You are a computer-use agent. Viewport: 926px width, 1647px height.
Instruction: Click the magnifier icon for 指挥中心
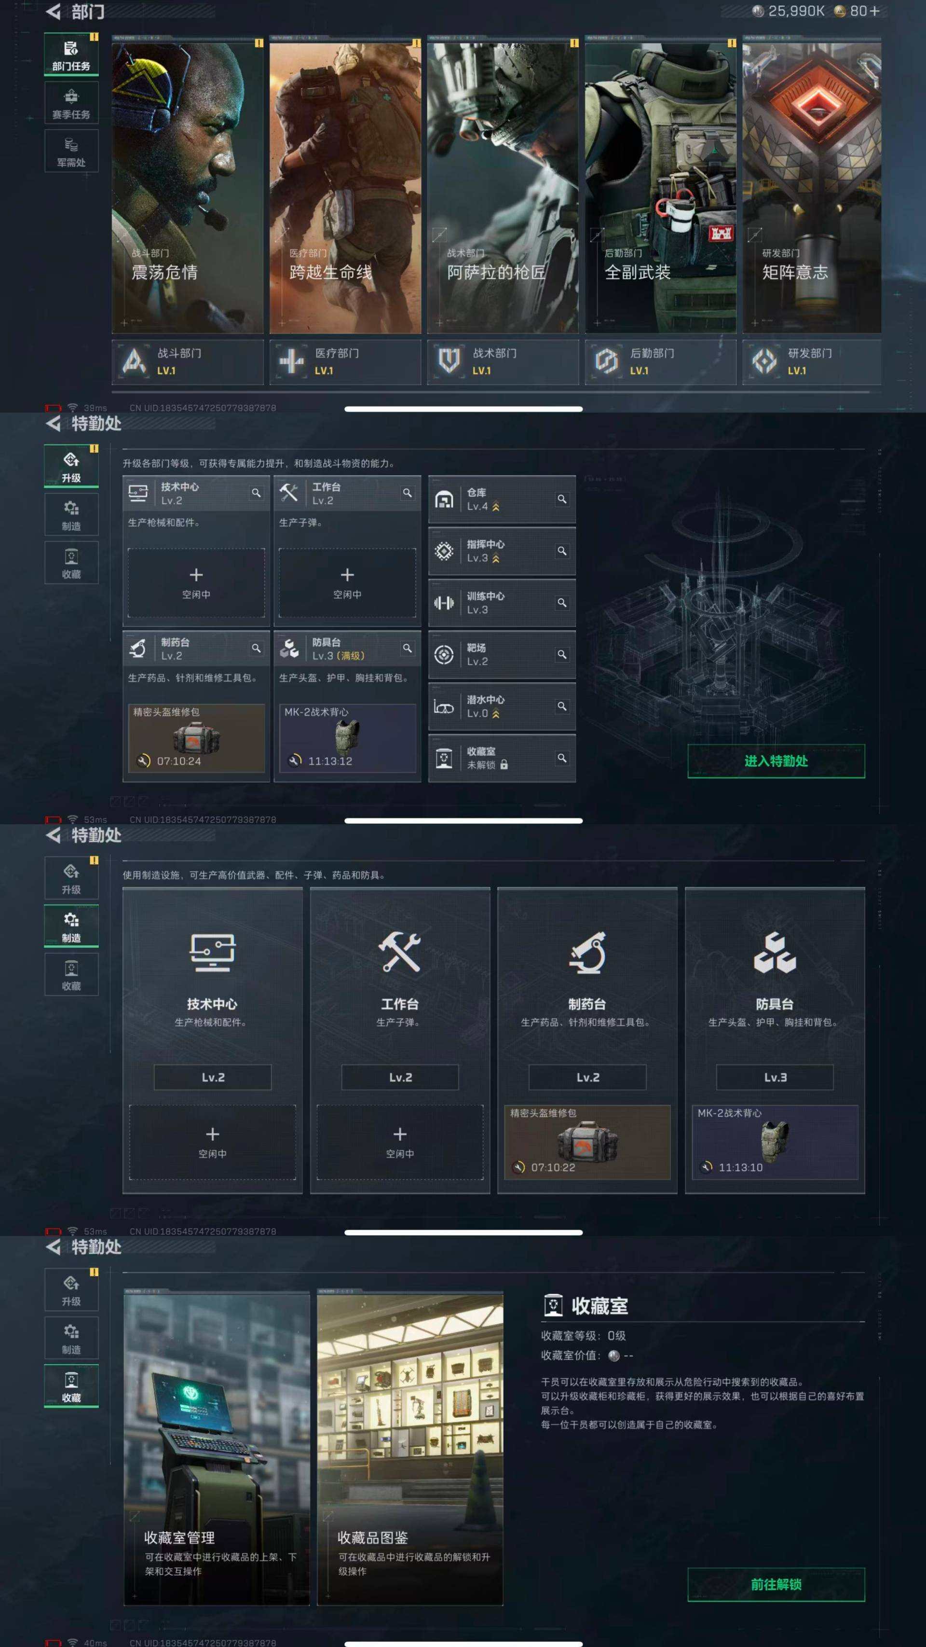pos(562,551)
